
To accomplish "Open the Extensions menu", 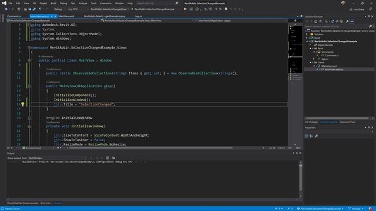I will pyautogui.click(x=106, y=4).
